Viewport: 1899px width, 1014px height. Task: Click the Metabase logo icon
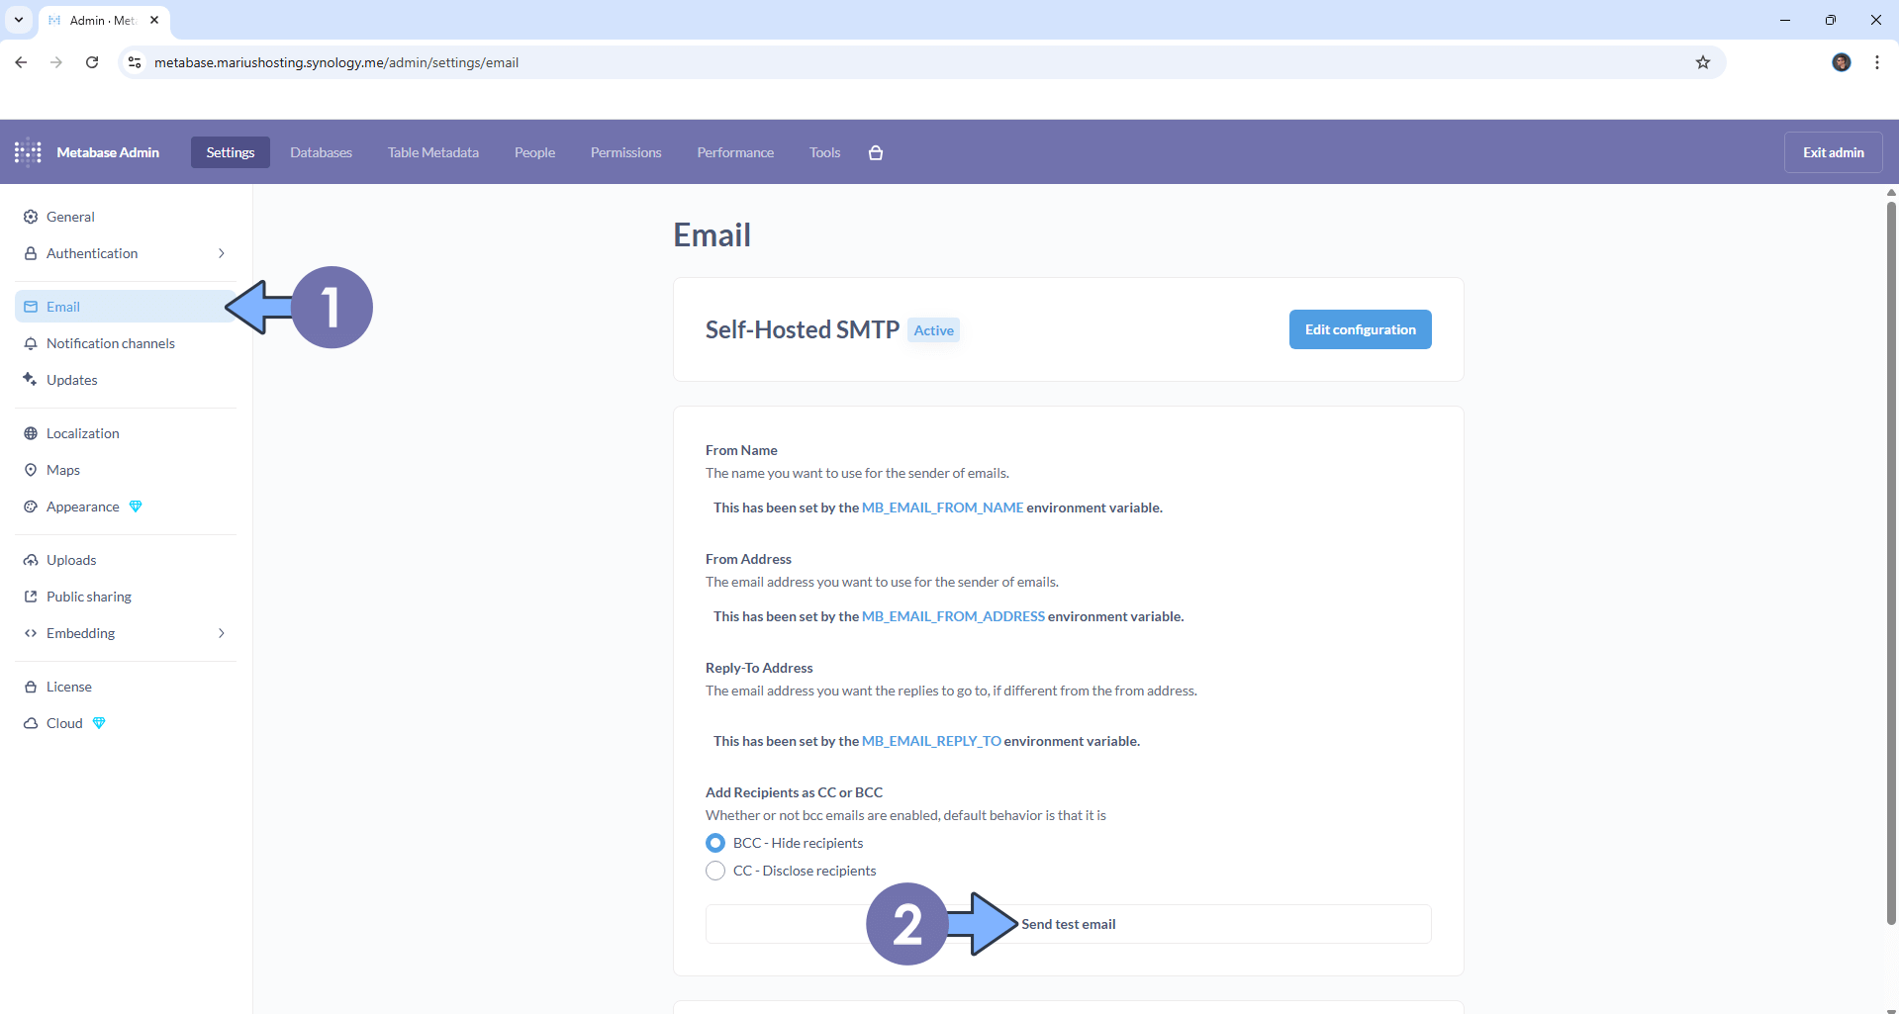pos(28,152)
